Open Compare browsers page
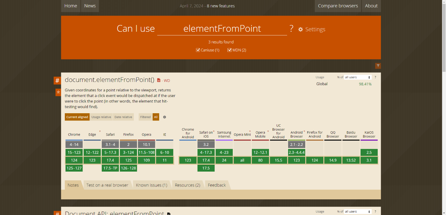The height and width of the screenshot is (215, 446). coord(338,6)
